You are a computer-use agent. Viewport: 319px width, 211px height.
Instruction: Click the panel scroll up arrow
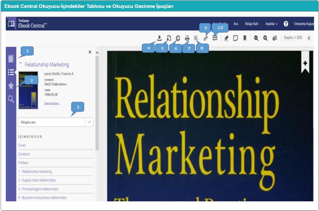tap(97, 53)
